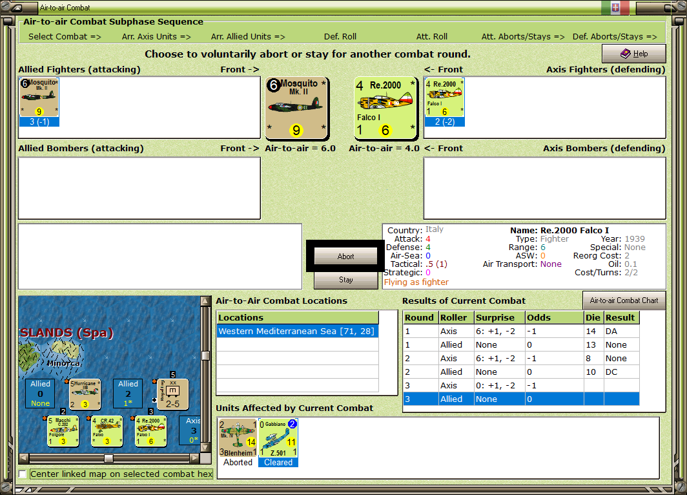This screenshot has height=495, width=687.
Task: Open the Help button
Action: 633,54
